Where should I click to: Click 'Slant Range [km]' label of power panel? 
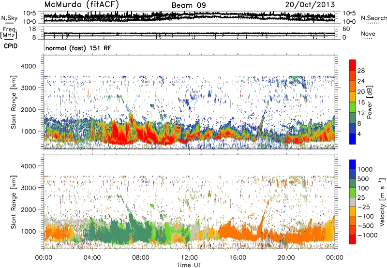14,102
